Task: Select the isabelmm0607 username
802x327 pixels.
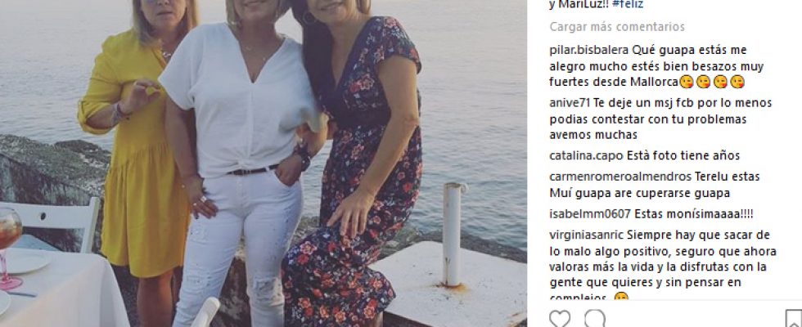Action: (x=590, y=214)
